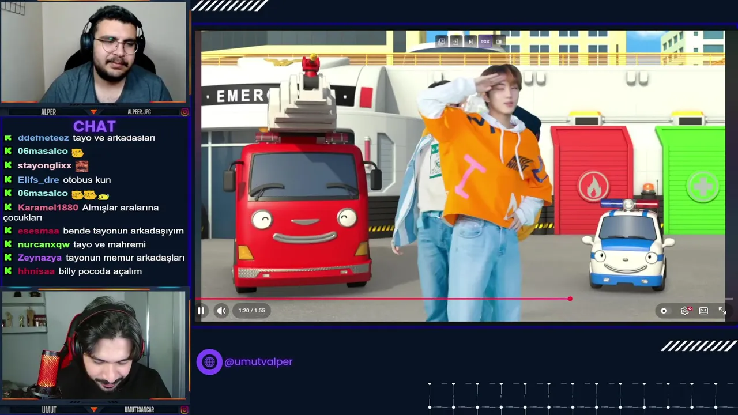This screenshot has width=738, height=415.
Task: Click the orange down arrow under Umut webcam
Action: pos(94,410)
